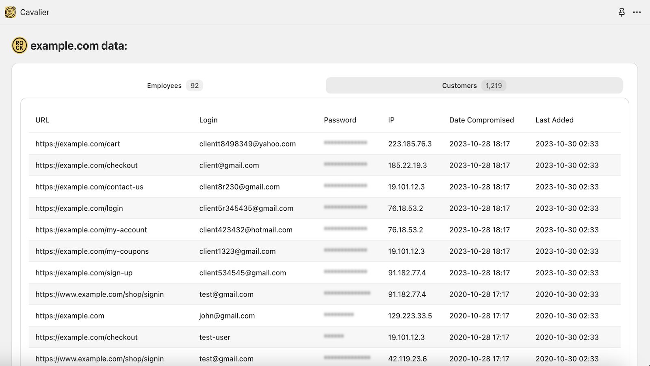Click the Password column header

pyautogui.click(x=340, y=120)
